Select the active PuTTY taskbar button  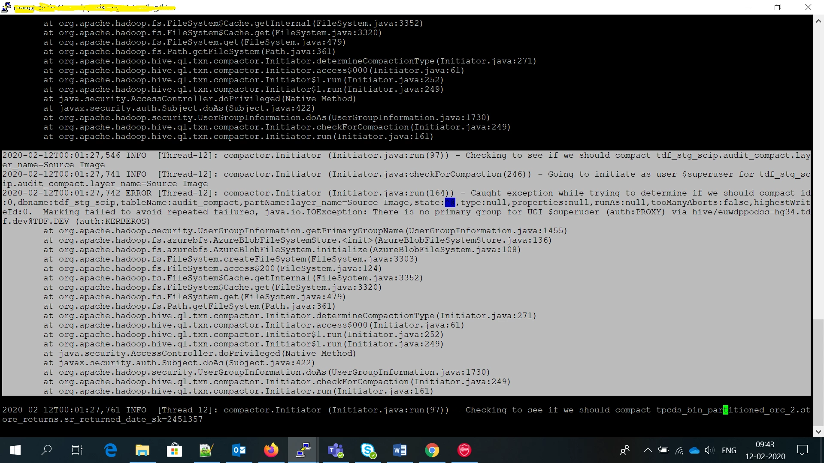[303, 450]
